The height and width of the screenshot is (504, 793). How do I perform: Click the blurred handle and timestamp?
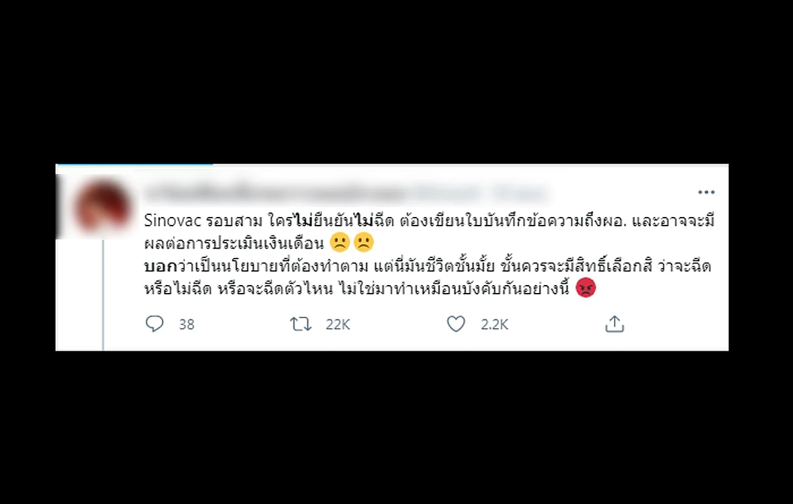(x=479, y=193)
